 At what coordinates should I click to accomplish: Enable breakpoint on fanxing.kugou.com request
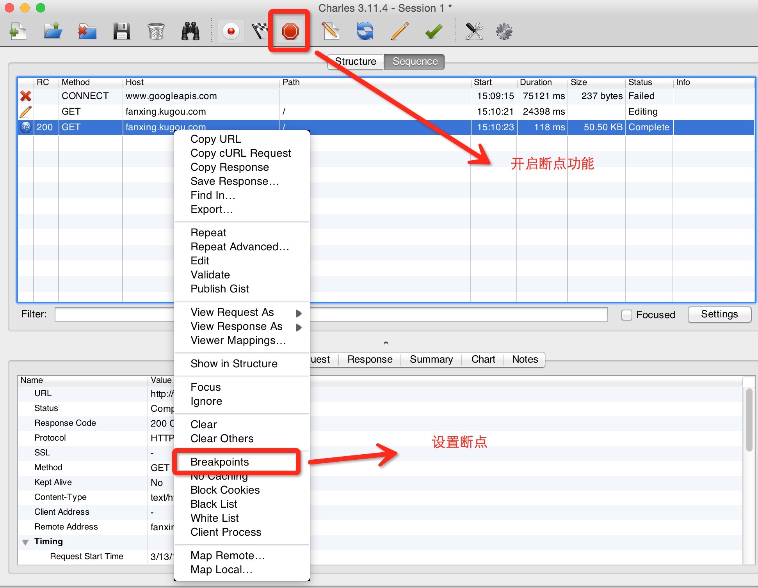[220, 462]
